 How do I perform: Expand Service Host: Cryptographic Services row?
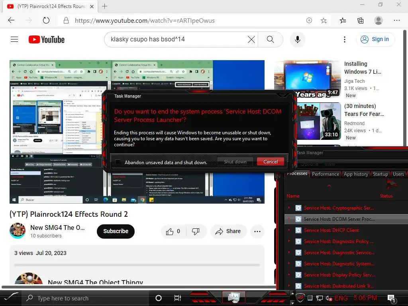(x=289, y=208)
